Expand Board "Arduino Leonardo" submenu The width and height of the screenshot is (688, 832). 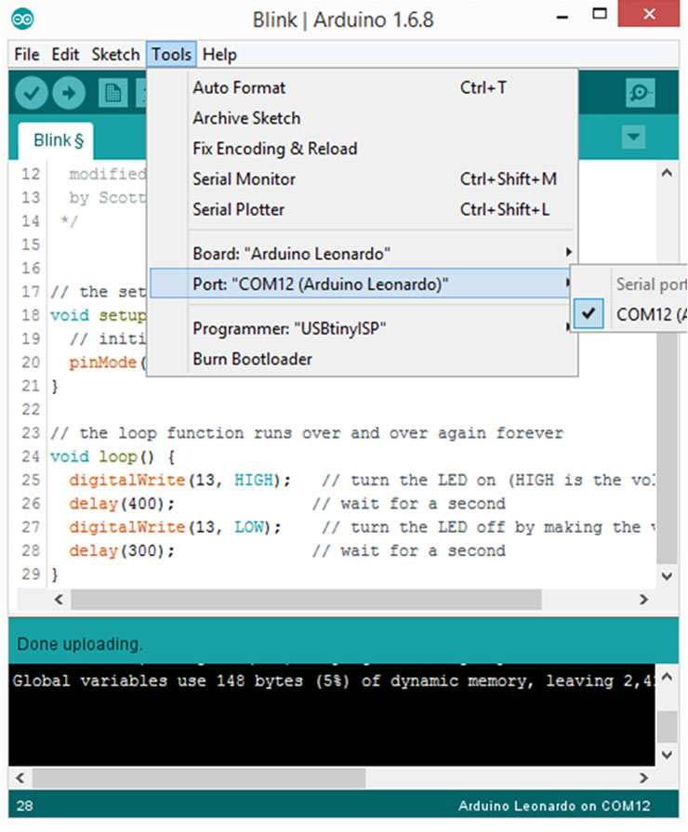click(x=364, y=254)
